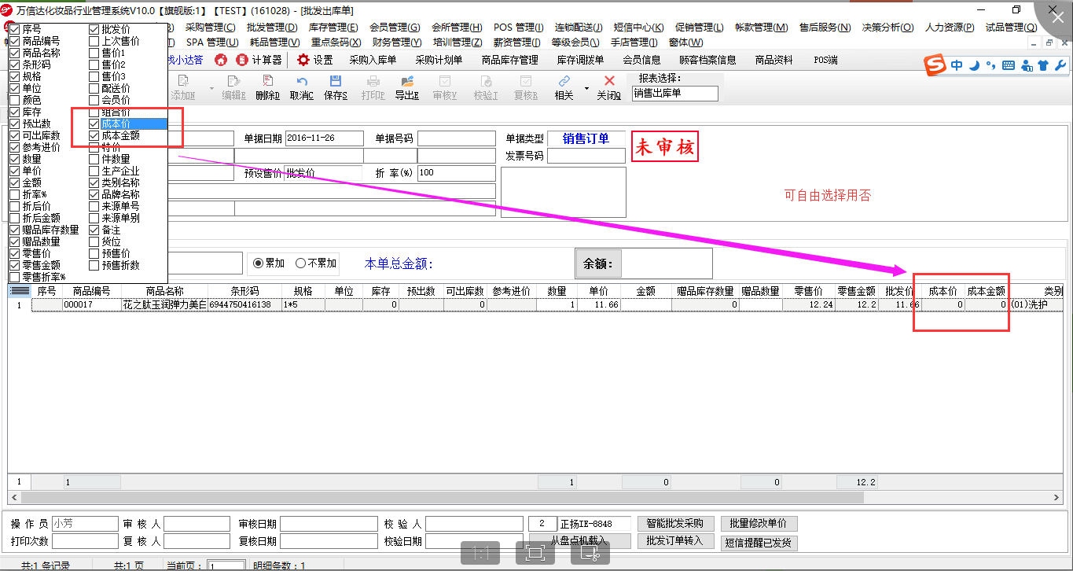
Task: Click the grid row selector icon in table header
Action: point(19,291)
